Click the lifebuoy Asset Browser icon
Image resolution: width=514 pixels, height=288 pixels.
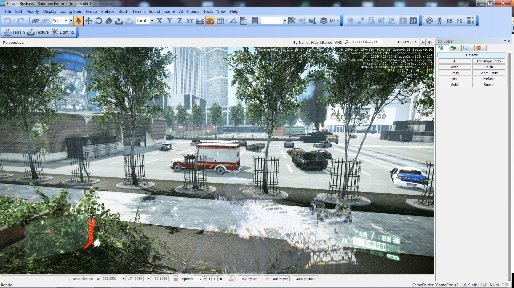pyautogui.click(x=430, y=21)
